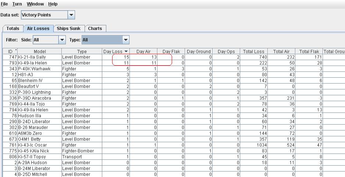Image resolution: width=345 pixels, height=177 pixels.
Task: Click the Transport type cell
Action: pos(82,157)
